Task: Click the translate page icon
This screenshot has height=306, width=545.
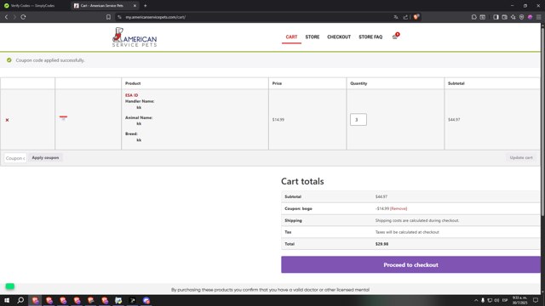Action: pos(396,17)
